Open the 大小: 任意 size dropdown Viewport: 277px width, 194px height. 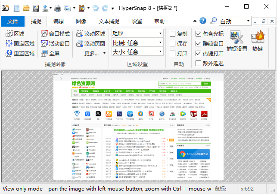pos(137,52)
